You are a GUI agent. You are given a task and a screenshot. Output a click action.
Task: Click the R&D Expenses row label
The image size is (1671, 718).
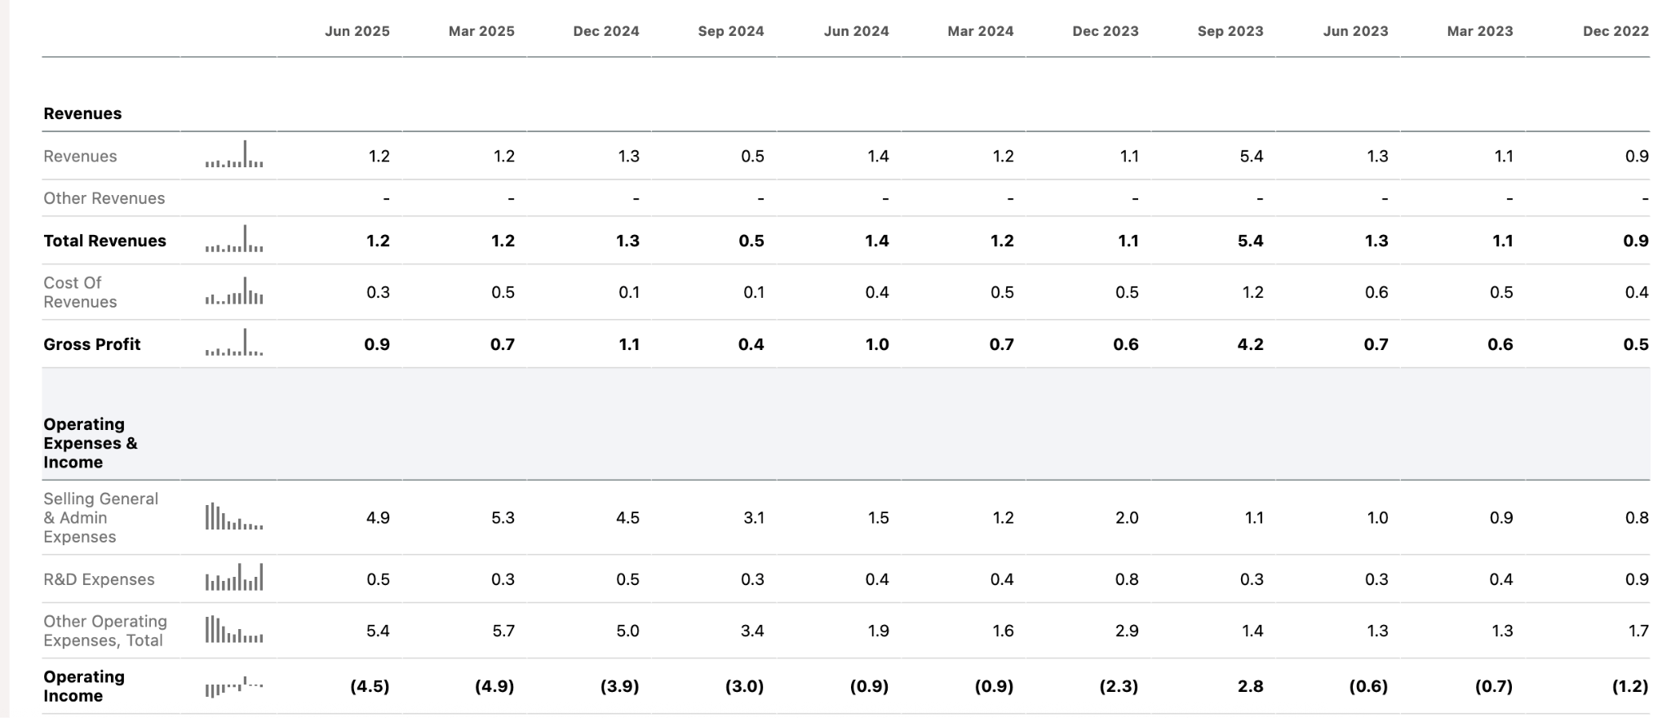pos(99,579)
